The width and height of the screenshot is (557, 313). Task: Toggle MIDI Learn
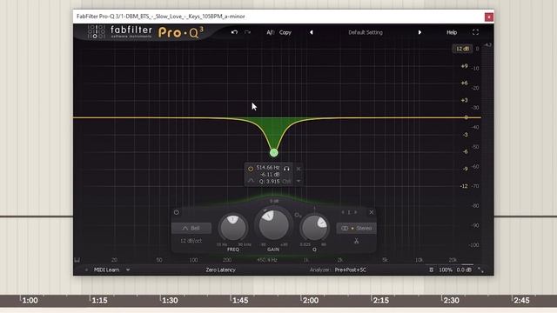[106, 270]
